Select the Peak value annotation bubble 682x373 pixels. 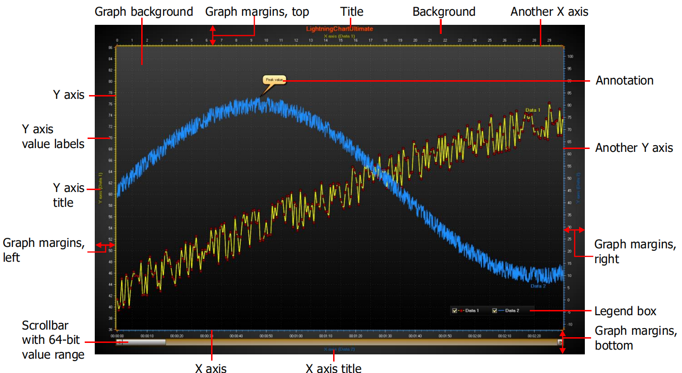coord(275,80)
